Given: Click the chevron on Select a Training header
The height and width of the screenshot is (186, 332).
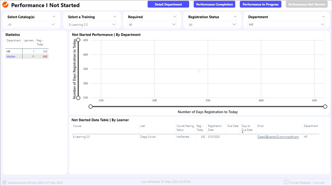Looking at the screenshot, I should 115,17.
